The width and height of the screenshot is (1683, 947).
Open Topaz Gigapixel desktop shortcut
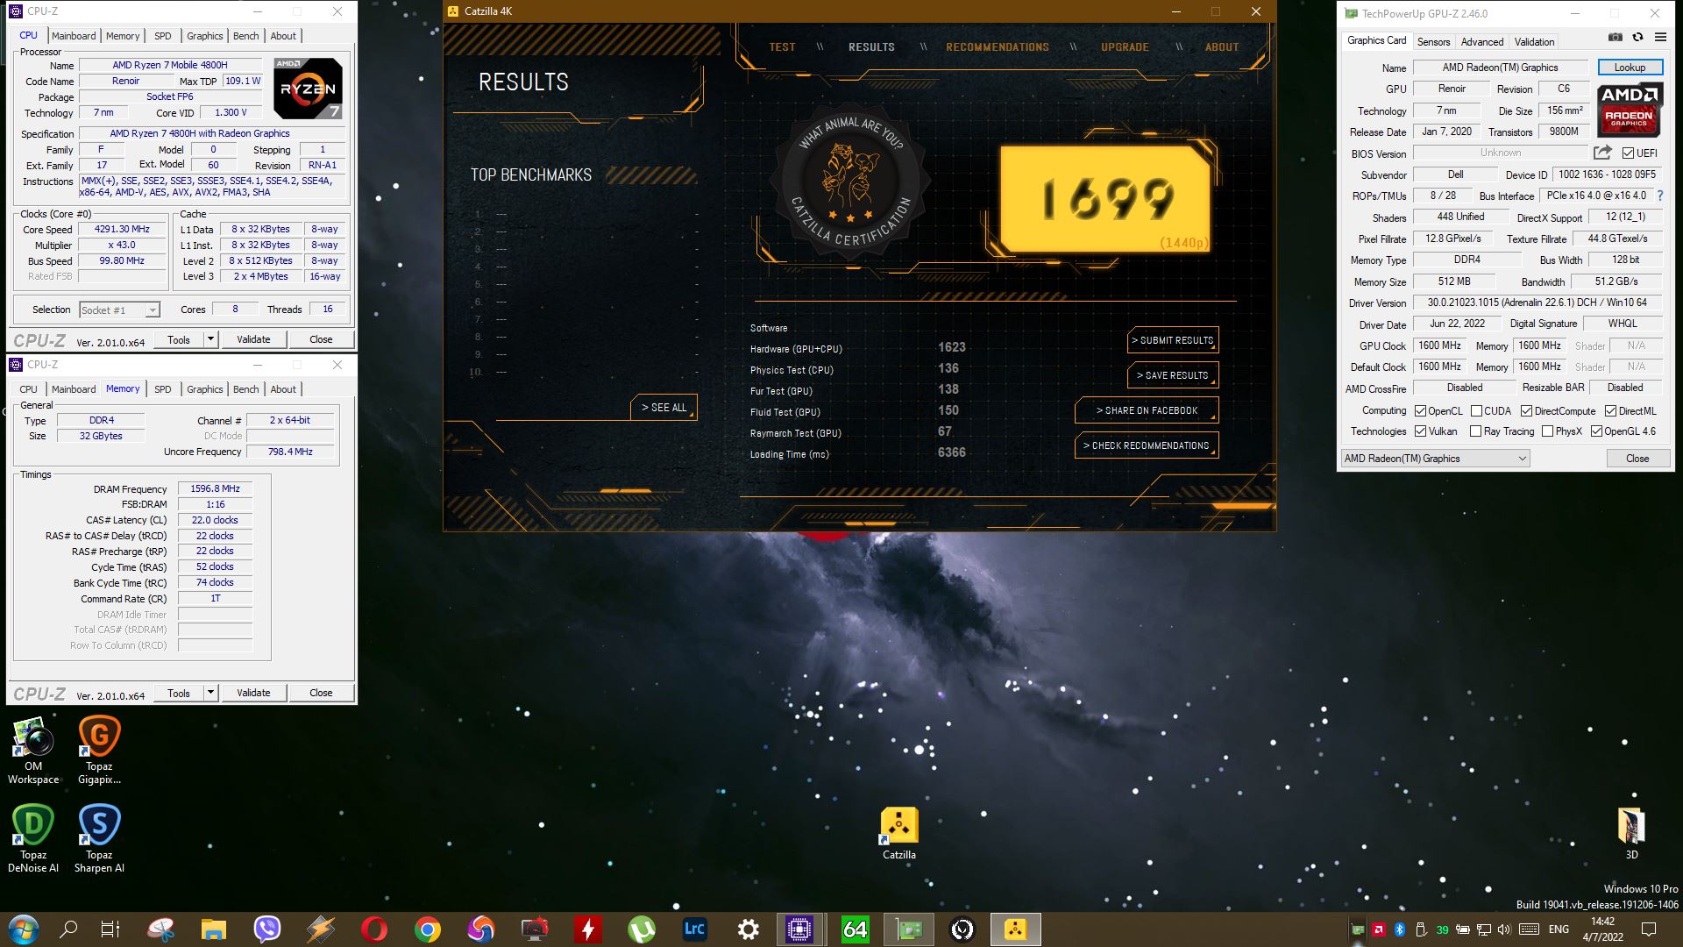tap(99, 751)
